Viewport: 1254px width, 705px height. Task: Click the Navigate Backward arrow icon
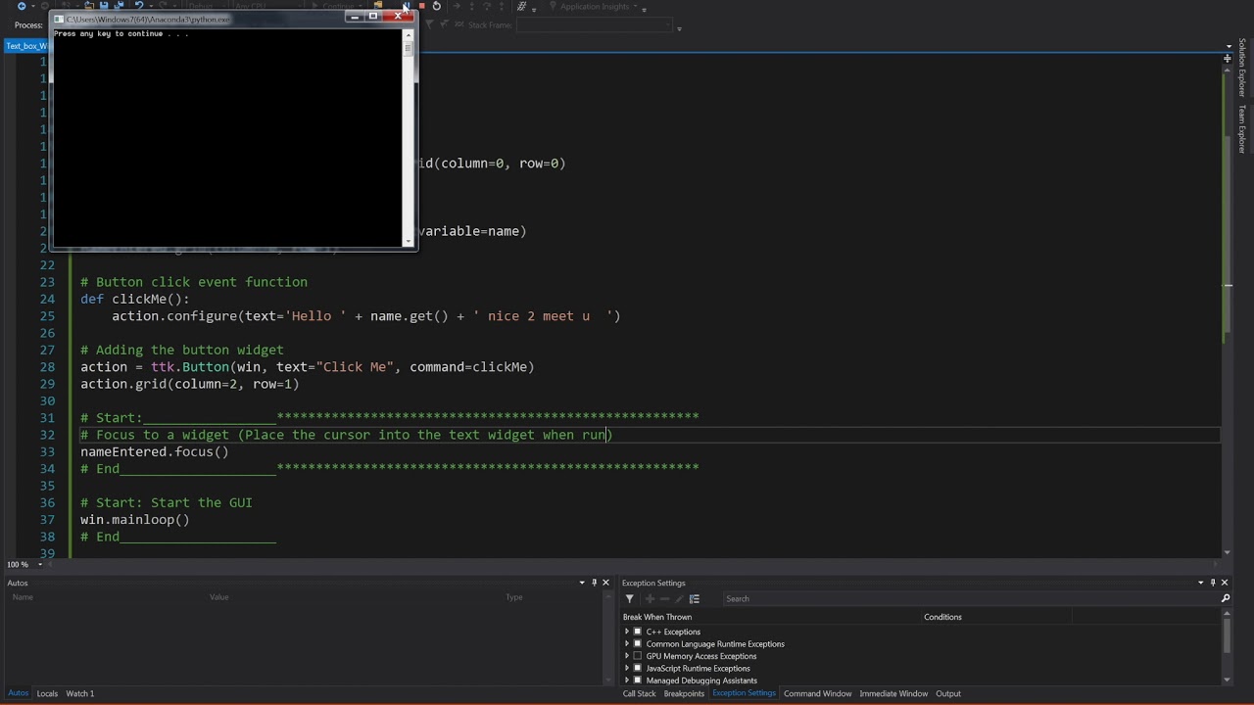click(22, 6)
